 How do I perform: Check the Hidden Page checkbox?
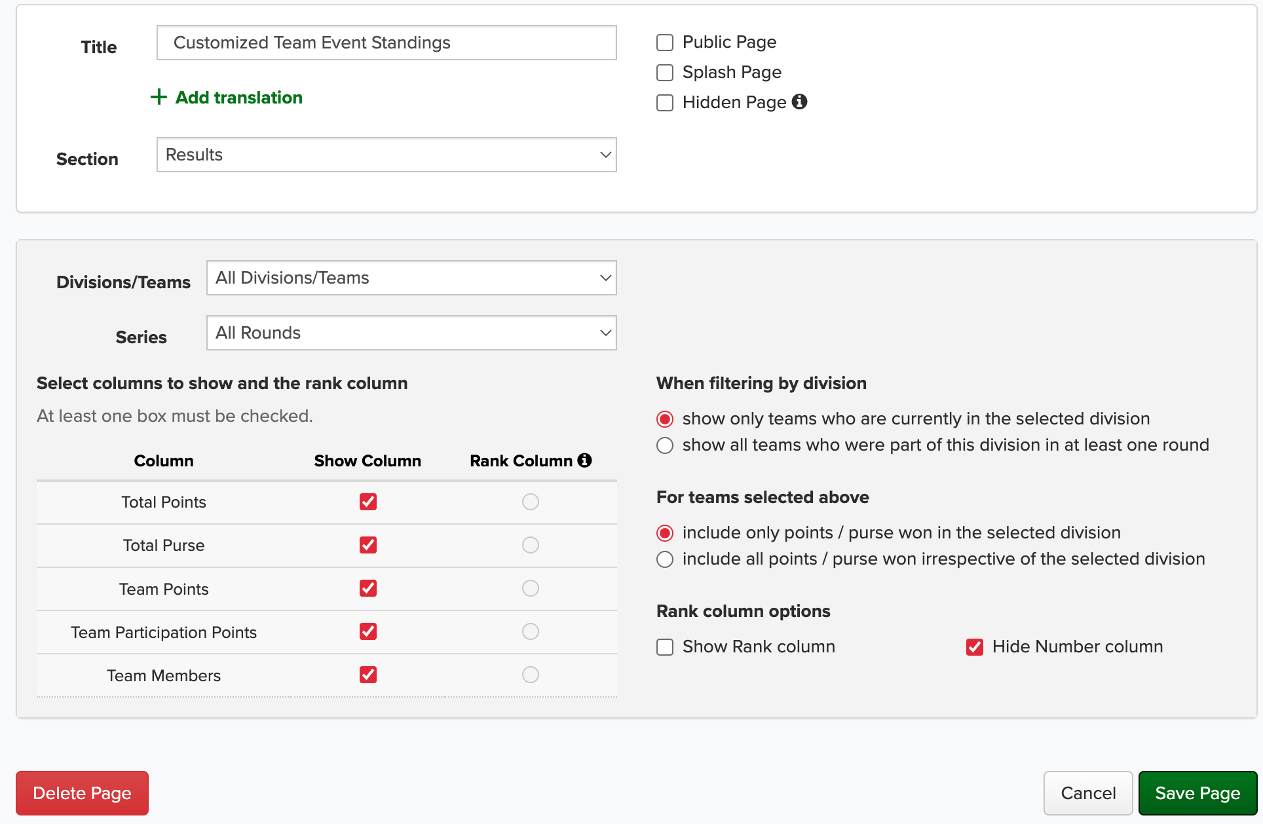665,103
